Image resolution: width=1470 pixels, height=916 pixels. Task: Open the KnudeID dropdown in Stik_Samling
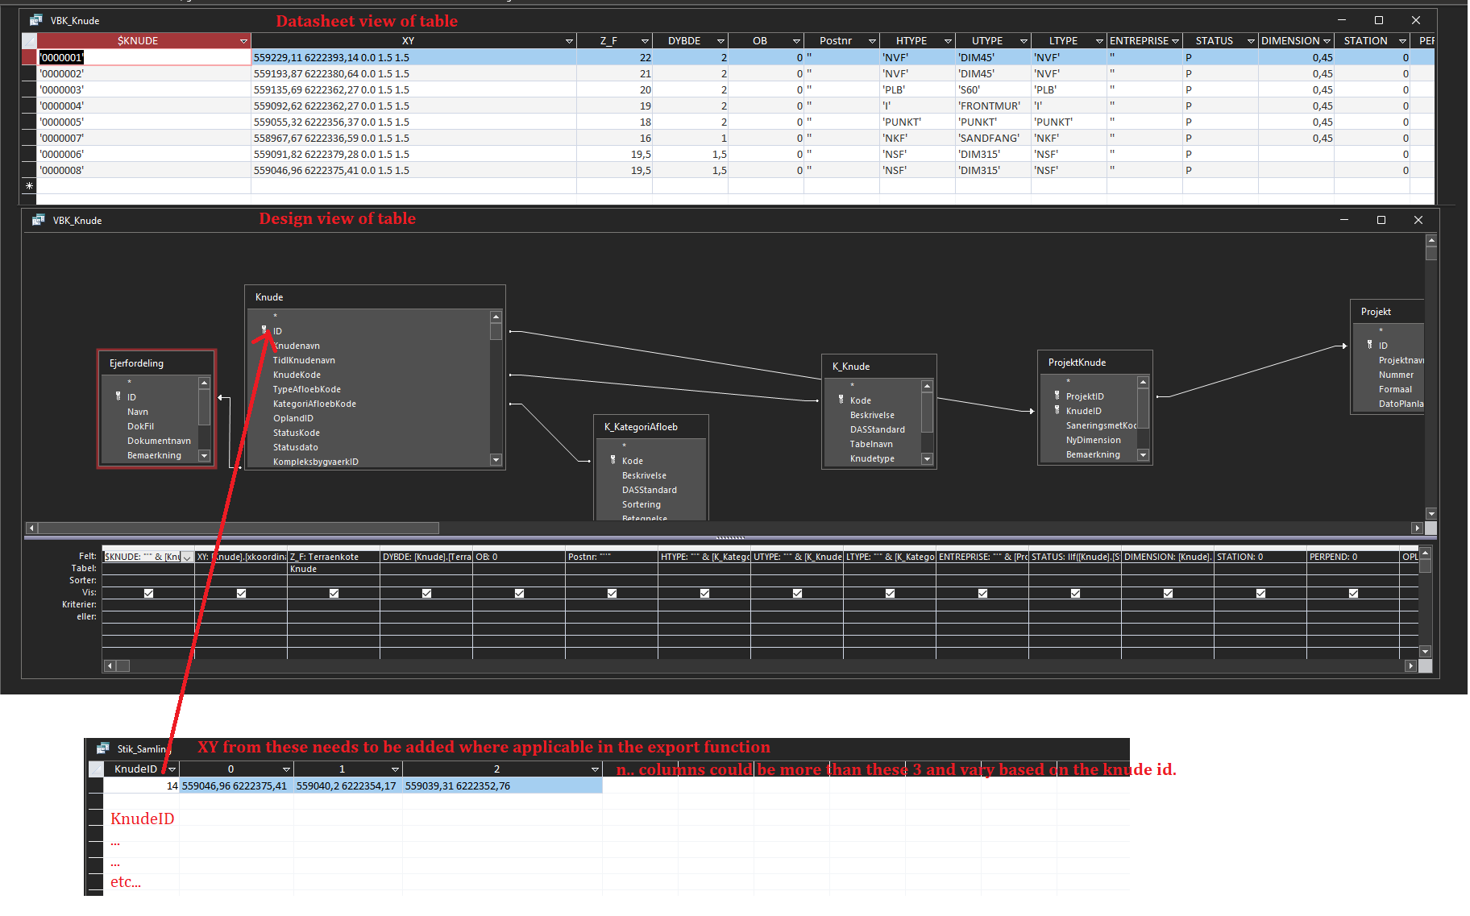click(x=171, y=769)
